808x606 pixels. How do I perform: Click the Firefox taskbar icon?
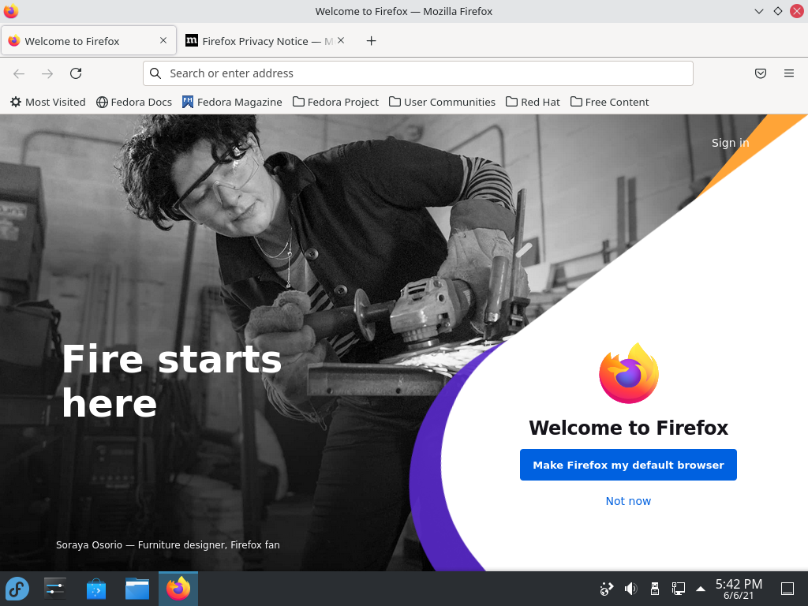coord(178,589)
